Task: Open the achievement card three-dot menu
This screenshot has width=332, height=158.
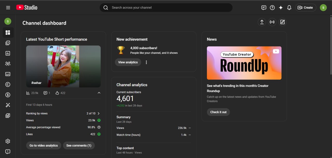Action: 146,62
